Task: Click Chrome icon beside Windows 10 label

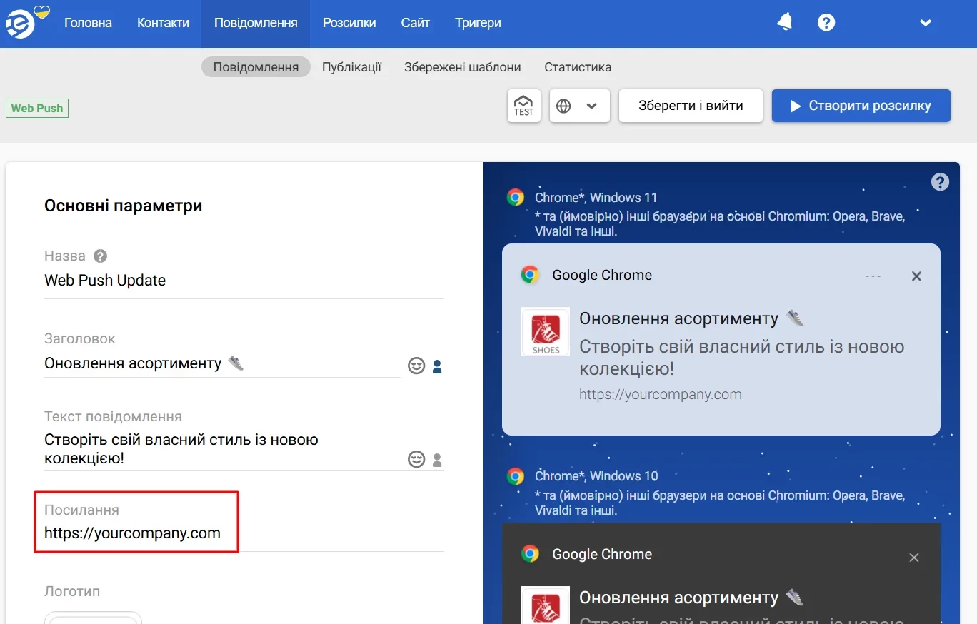Action: click(x=516, y=476)
